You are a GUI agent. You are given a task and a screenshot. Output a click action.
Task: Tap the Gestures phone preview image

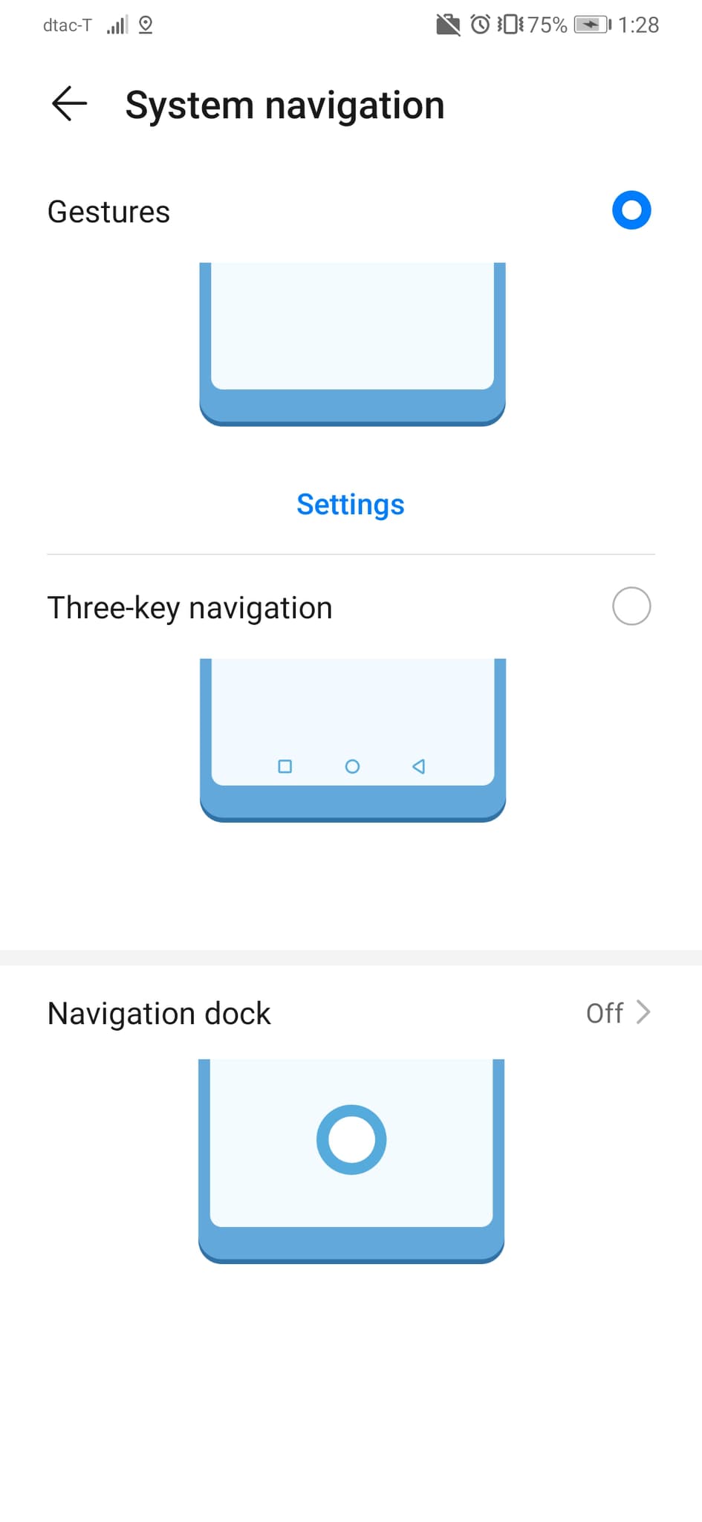(x=352, y=343)
